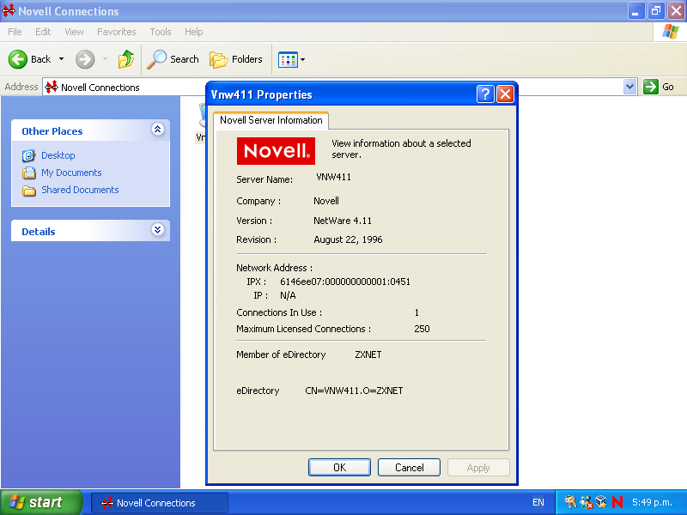Click the Views icon in toolbar
This screenshot has height=515, width=687.
point(288,59)
